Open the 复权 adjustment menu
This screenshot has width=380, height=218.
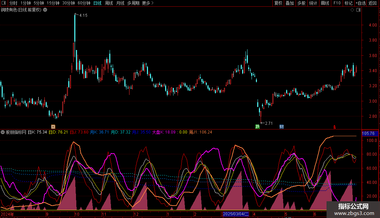pos(278,3)
